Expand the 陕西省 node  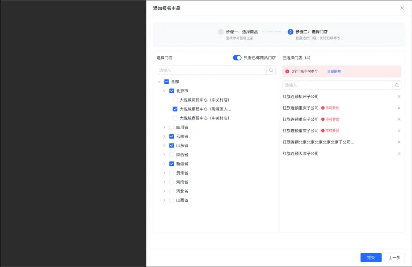click(164, 155)
